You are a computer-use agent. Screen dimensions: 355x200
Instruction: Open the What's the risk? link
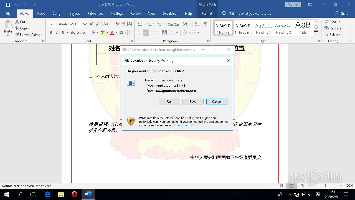pos(183,125)
